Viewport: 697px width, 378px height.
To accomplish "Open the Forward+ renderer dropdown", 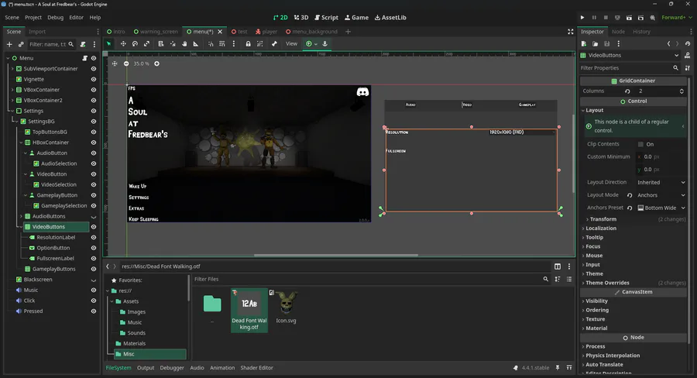I will [x=677, y=17].
